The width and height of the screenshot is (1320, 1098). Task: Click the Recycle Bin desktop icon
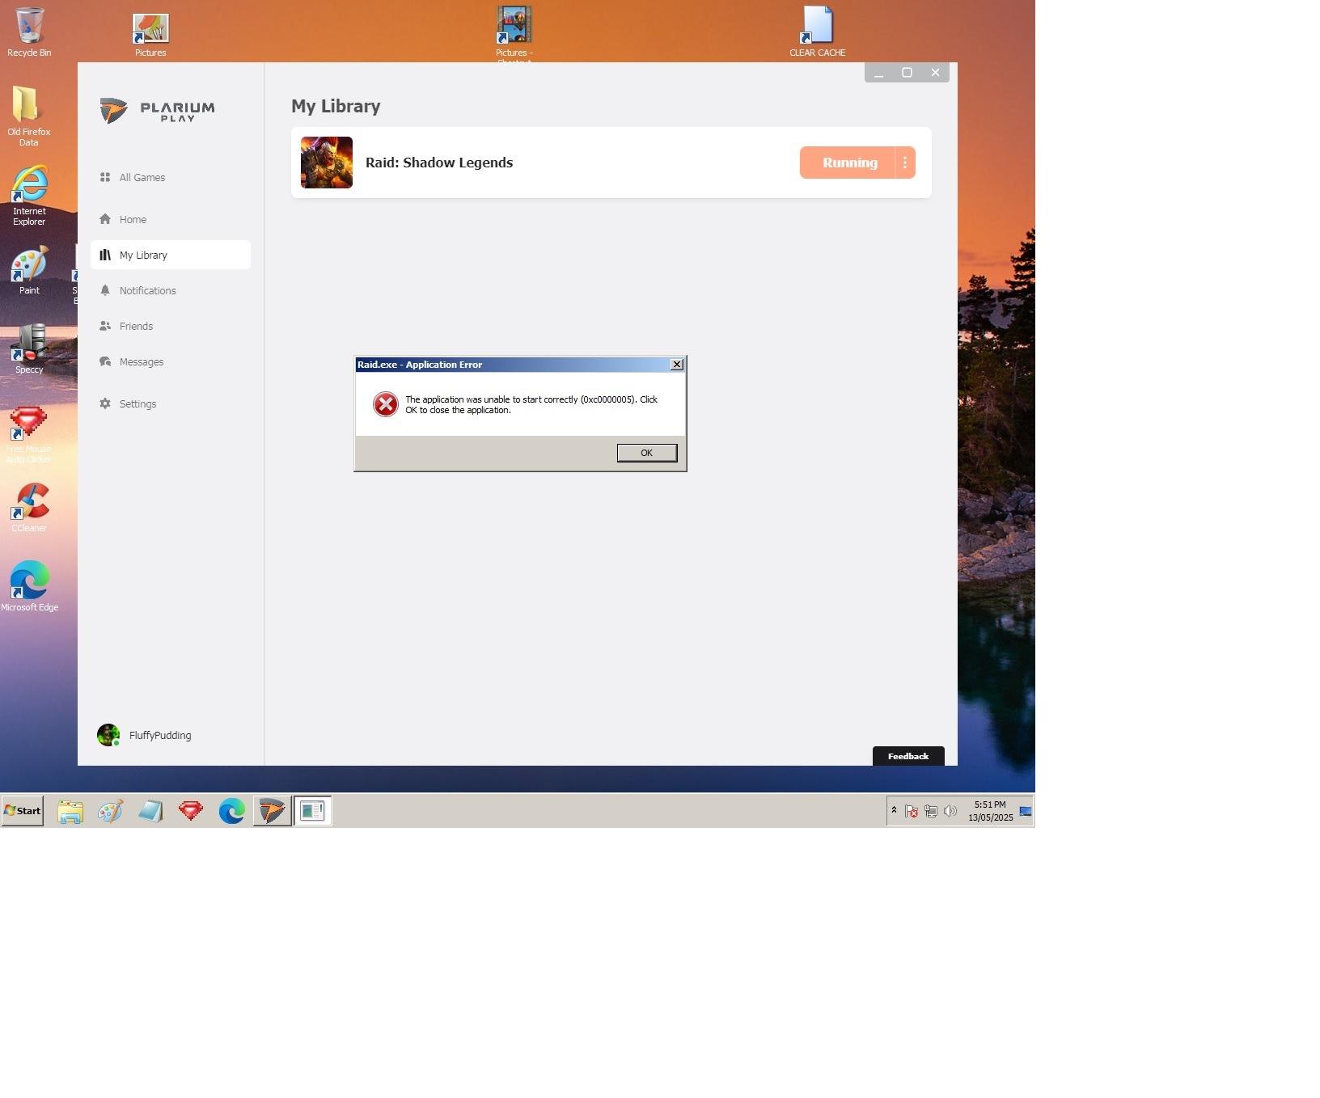pos(29,32)
